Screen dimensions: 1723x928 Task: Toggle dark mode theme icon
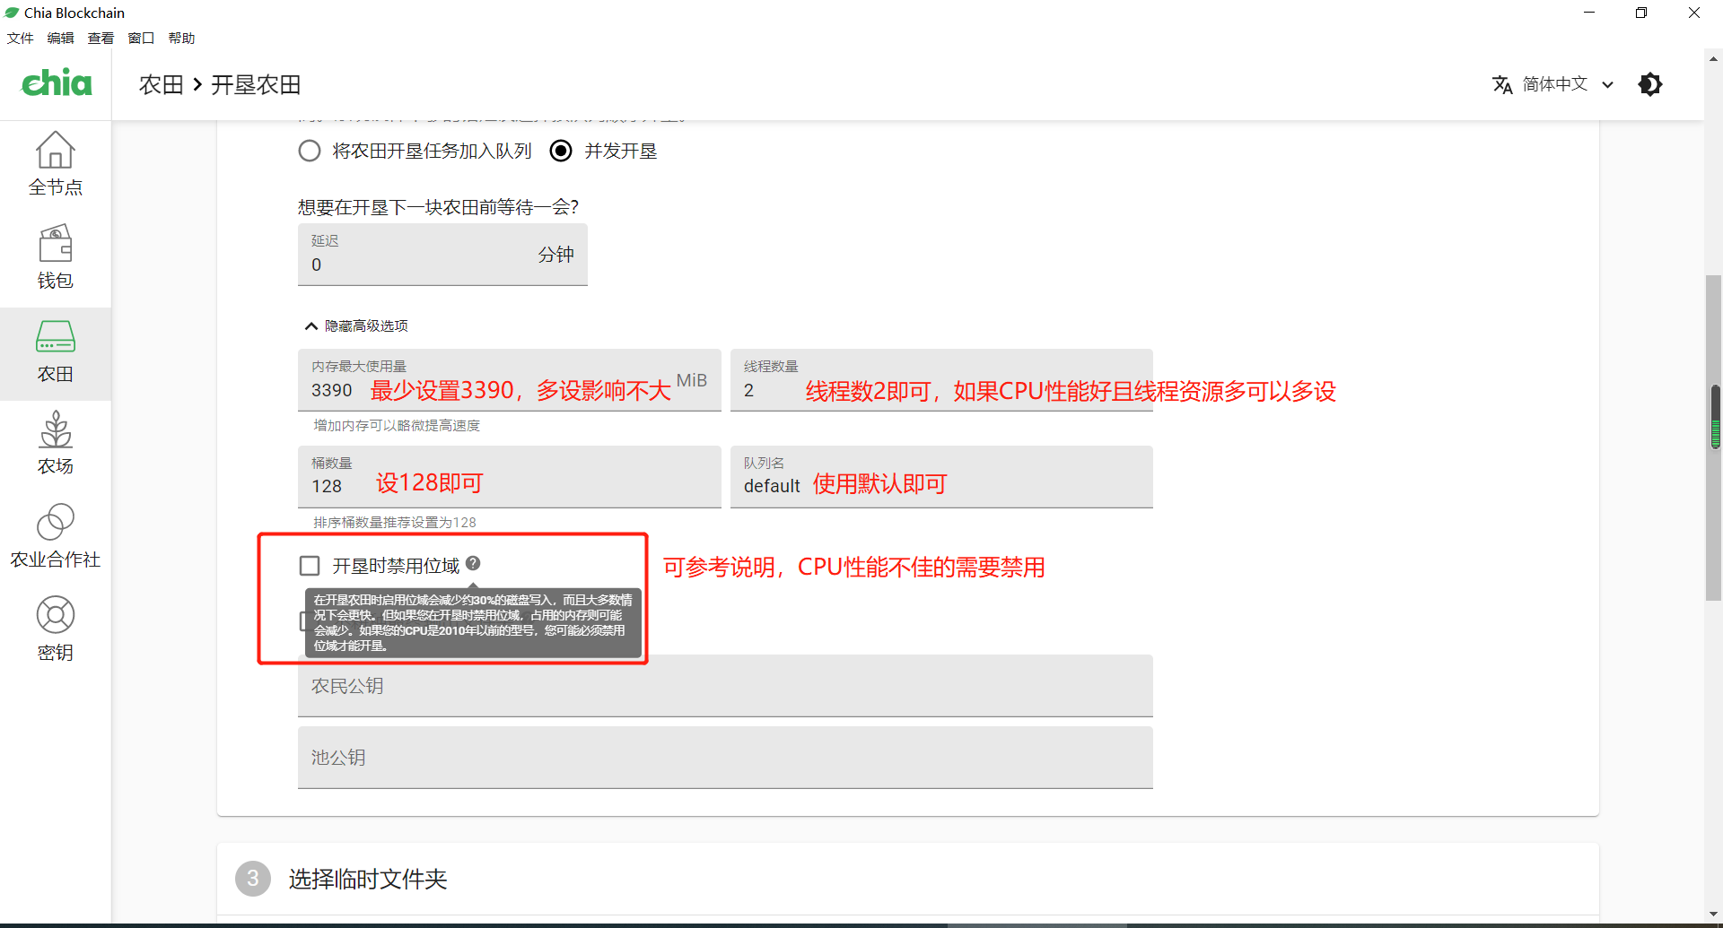click(1649, 84)
